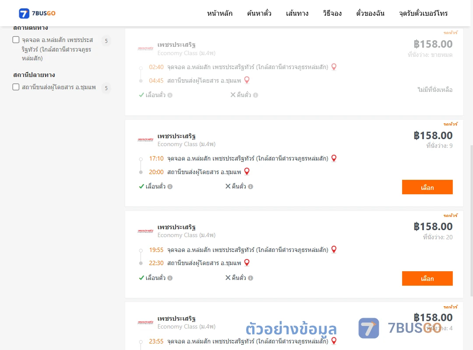Show reschedule info for 02:40 trip

coord(170,95)
